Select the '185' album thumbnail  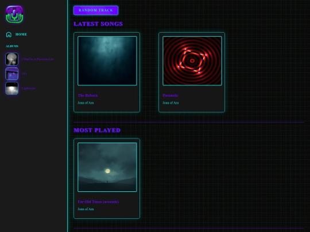click(x=12, y=73)
